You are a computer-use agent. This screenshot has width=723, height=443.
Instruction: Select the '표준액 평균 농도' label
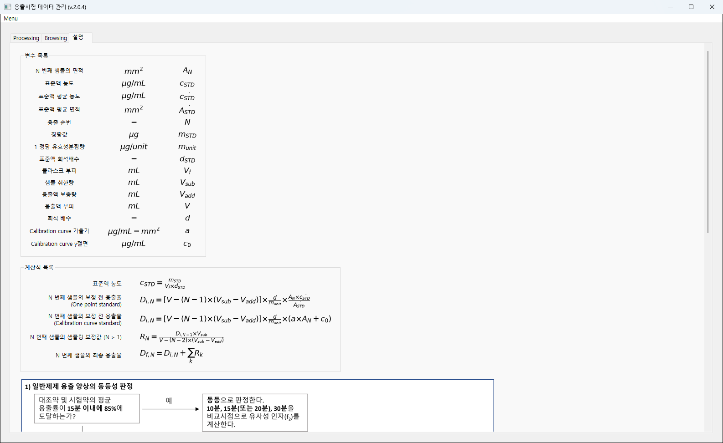click(59, 96)
